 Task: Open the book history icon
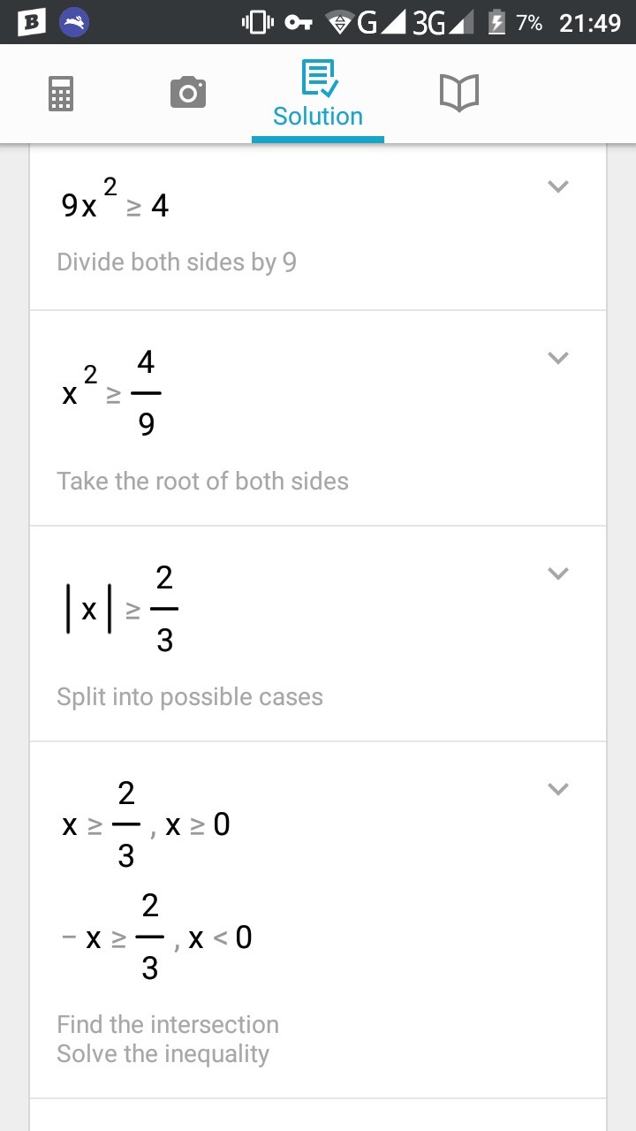[458, 92]
